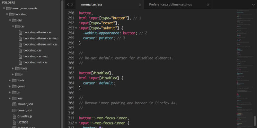Click file icon next to bootstrap.css
Viewport: 257px width, 128px height.
20,51
